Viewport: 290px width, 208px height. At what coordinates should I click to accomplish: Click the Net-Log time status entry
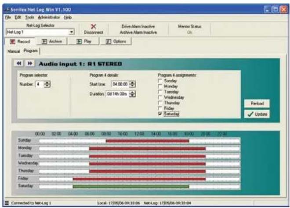tap(167, 203)
